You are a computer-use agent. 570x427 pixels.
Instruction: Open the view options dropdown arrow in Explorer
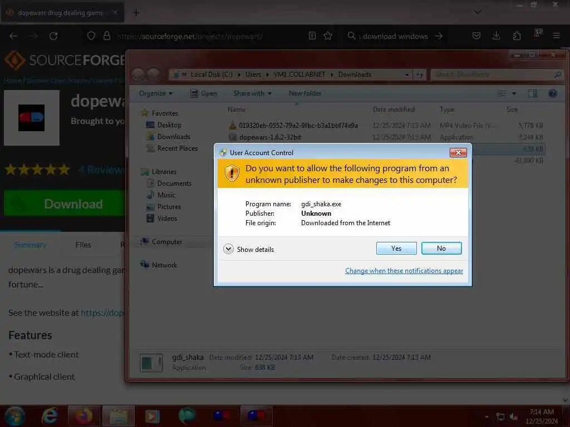pyautogui.click(x=514, y=93)
